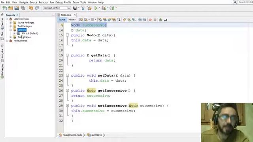Open the File menu
The width and height of the screenshot is (253, 142).
[x=3, y=2]
